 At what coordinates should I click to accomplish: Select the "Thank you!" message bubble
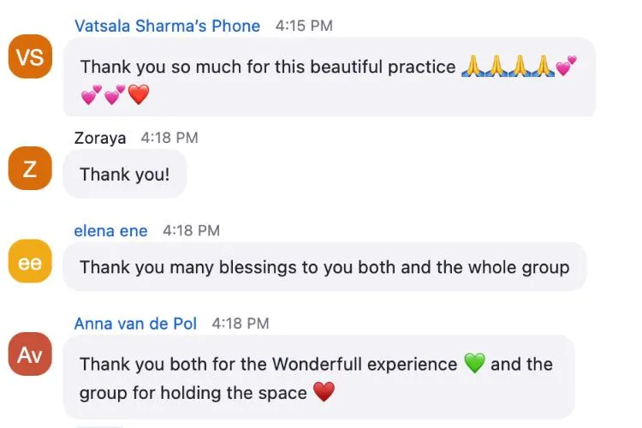(x=125, y=175)
